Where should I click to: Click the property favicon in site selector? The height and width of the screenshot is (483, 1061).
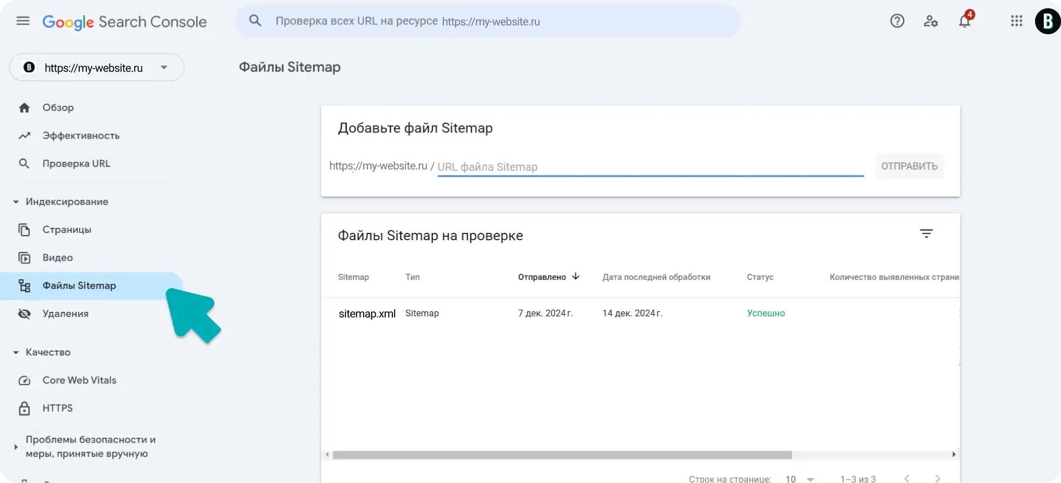click(x=29, y=67)
